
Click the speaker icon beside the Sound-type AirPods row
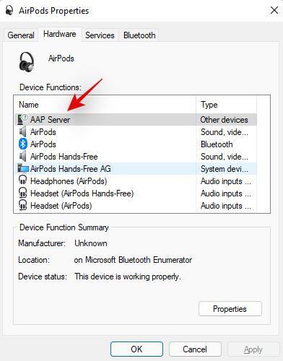coord(23,132)
